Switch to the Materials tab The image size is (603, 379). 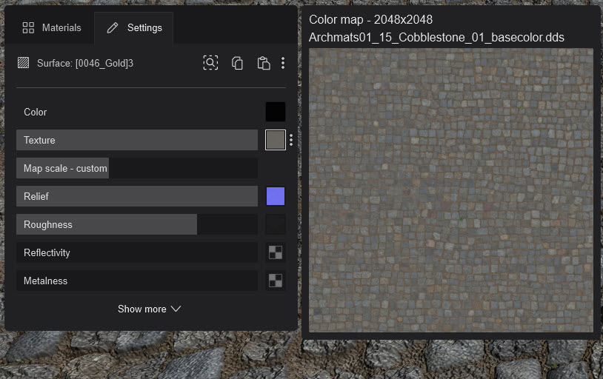[52, 27]
